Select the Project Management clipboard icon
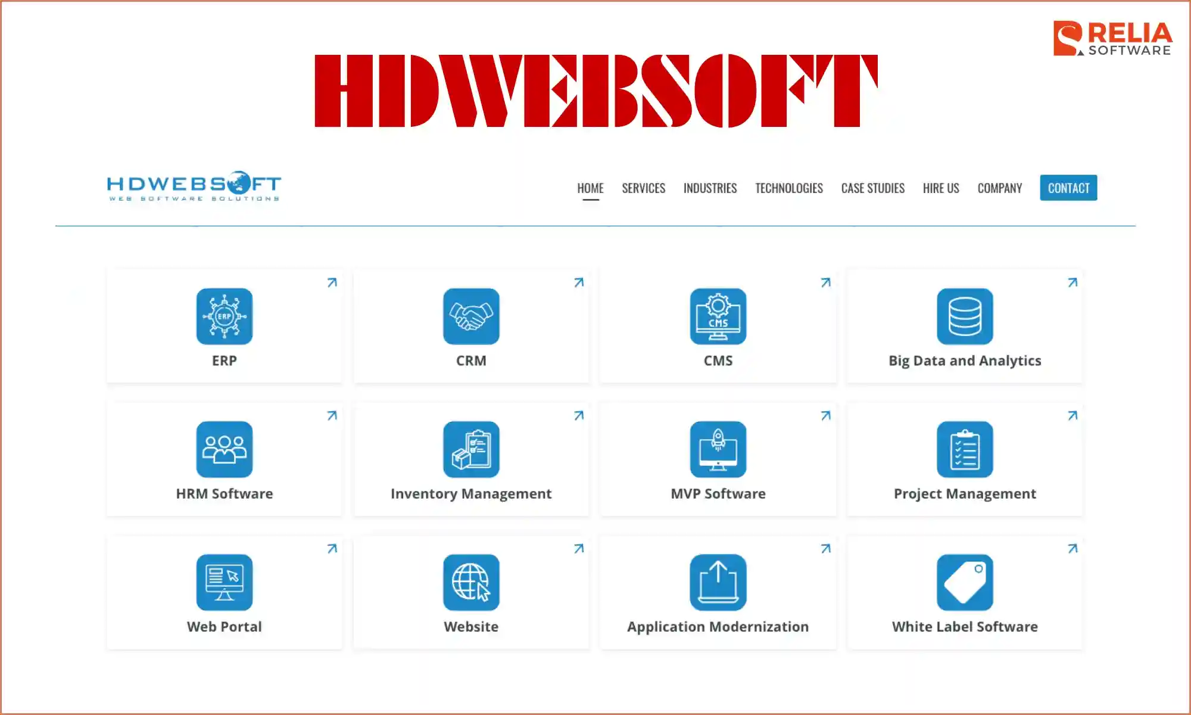The image size is (1191, 715). [964, 449]
